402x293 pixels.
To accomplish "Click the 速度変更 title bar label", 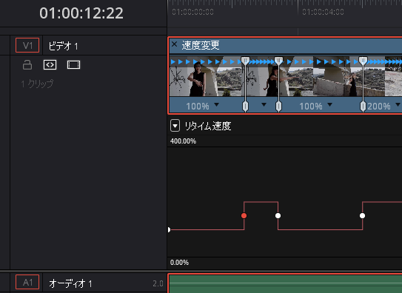I will [x=201, y=45].
